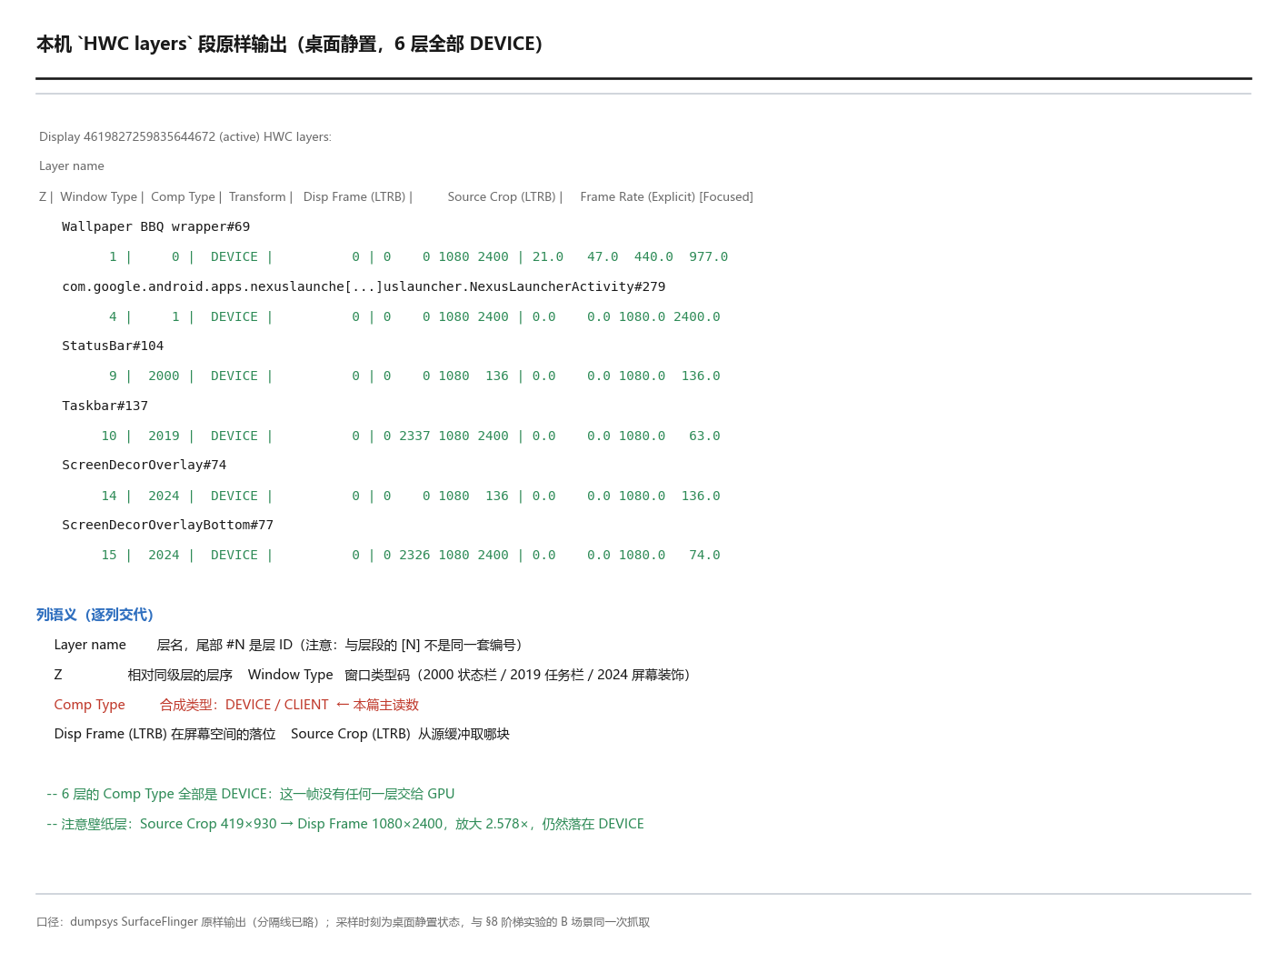1286x963 pixels.
Task: Click the green note about 注意壁纸层
Action: coord(345,824)
